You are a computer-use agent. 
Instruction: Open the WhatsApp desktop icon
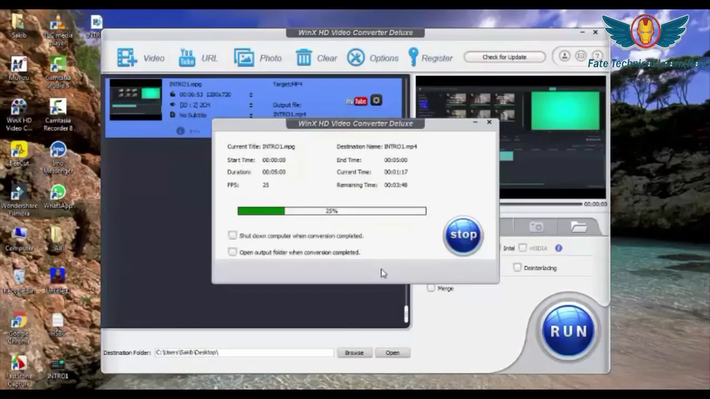58,197
